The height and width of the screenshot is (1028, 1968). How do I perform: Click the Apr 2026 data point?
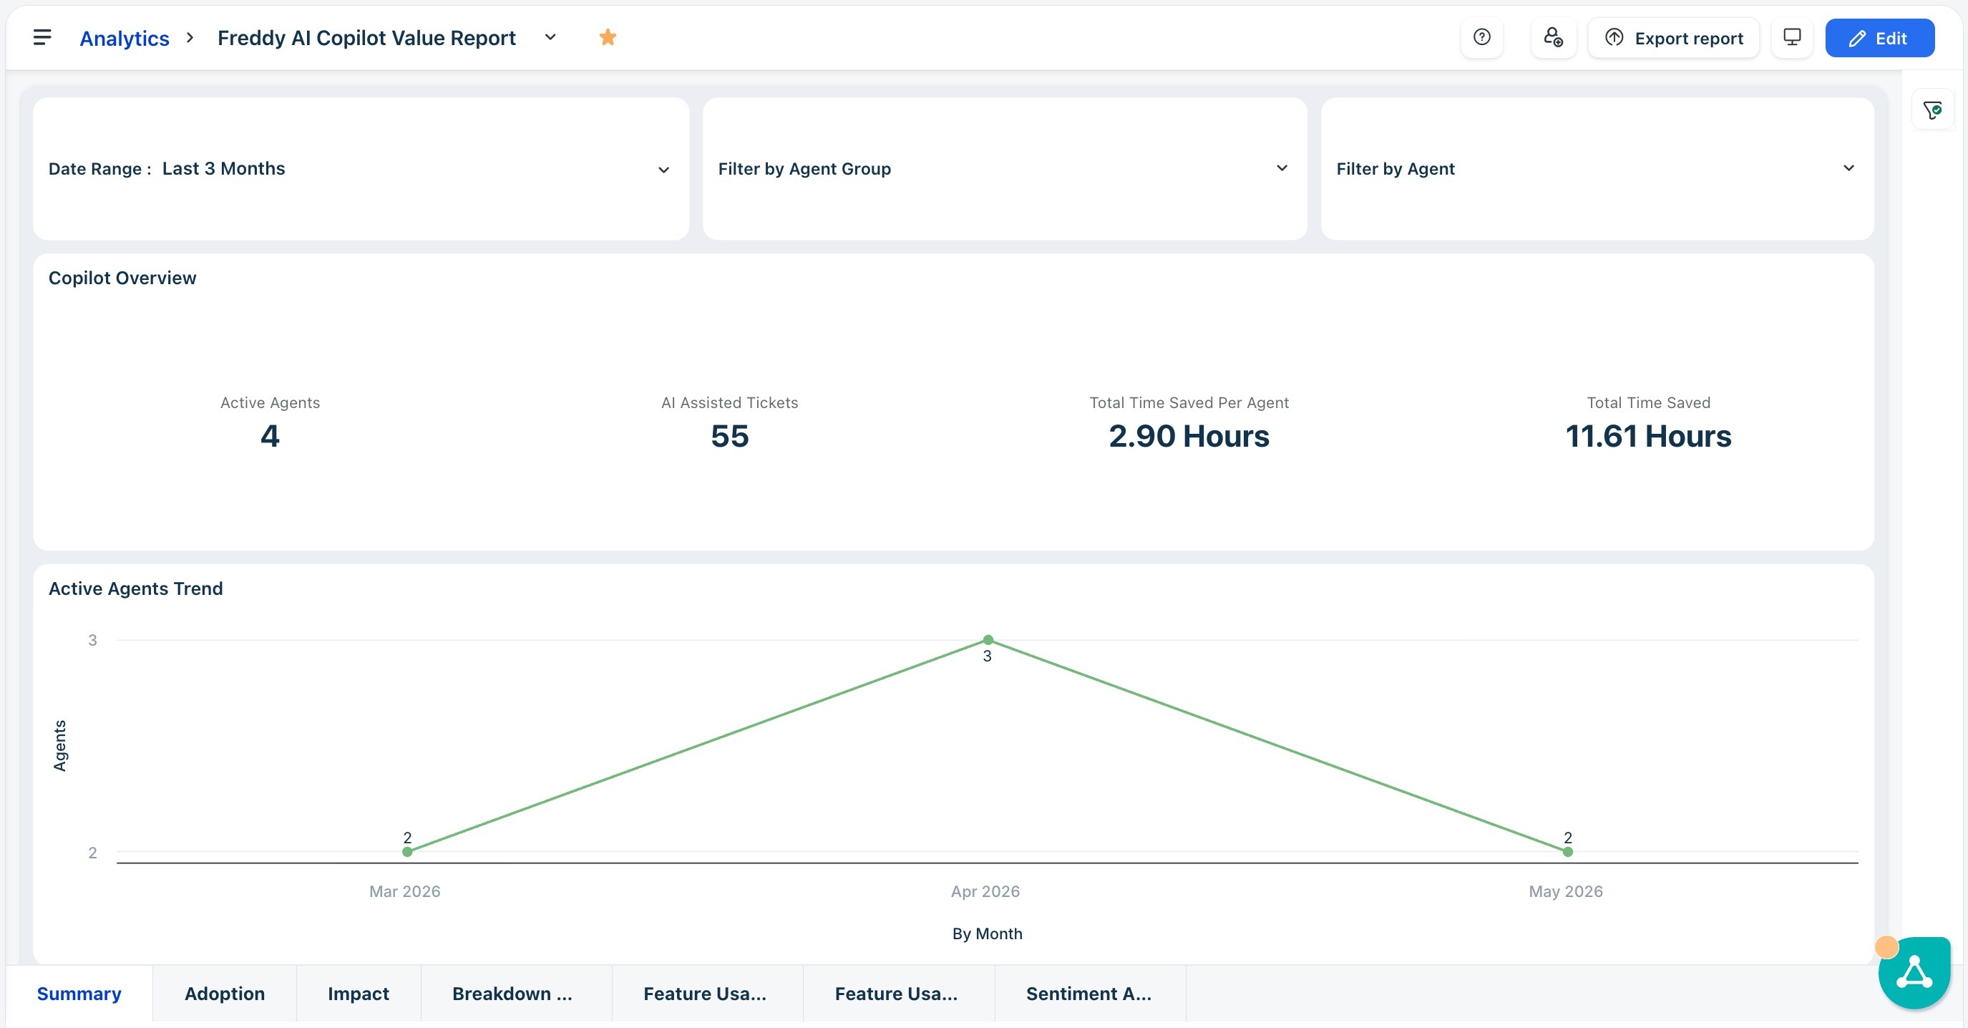tap(987, 640)
